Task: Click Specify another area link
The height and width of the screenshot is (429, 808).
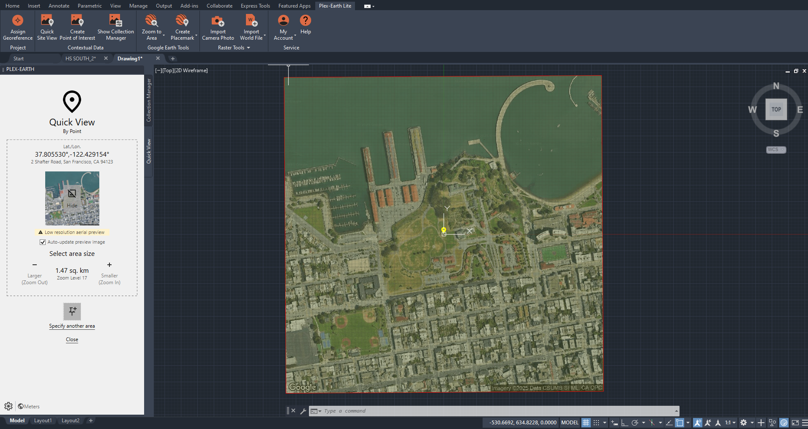Action: click(72, 326)
